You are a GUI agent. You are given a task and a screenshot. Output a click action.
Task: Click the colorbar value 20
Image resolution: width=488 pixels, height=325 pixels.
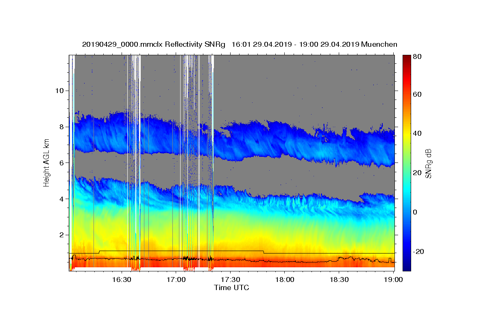(418, 173)
